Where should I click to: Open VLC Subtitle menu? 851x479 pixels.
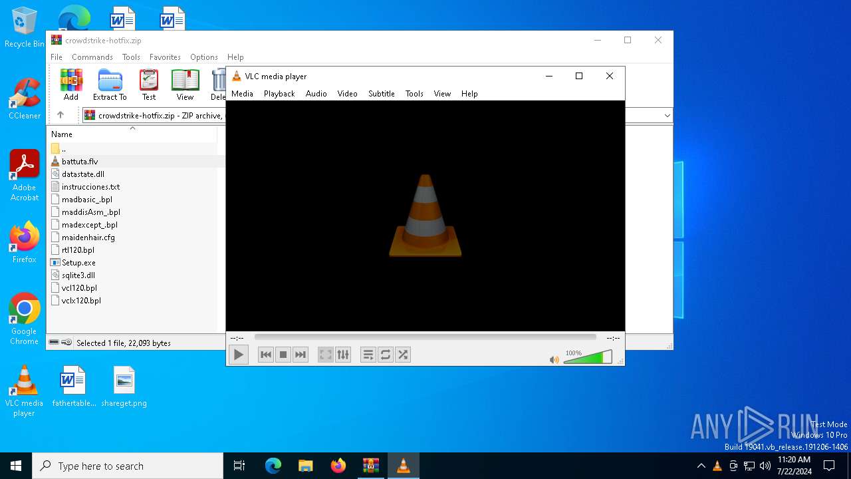[382, 94]
